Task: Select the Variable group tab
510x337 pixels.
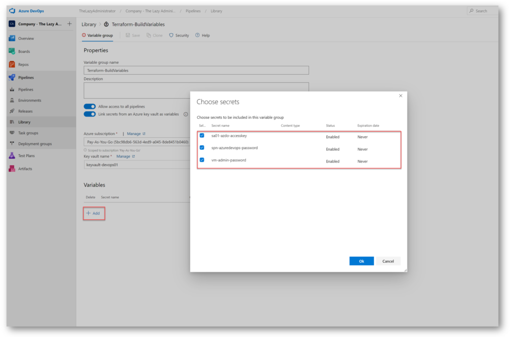Action: coord(98,35)
